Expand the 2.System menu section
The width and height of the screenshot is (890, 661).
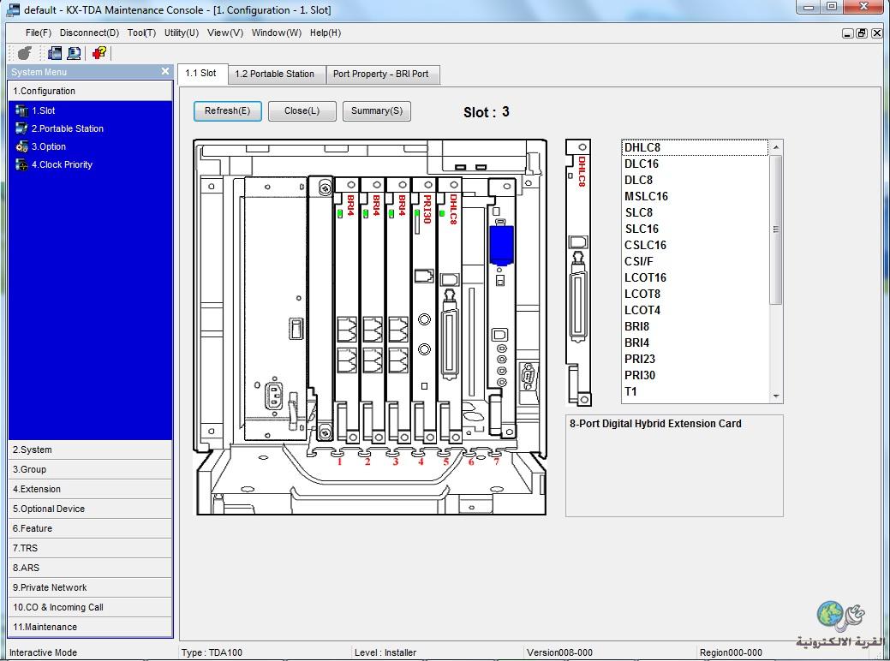[90, 450]
